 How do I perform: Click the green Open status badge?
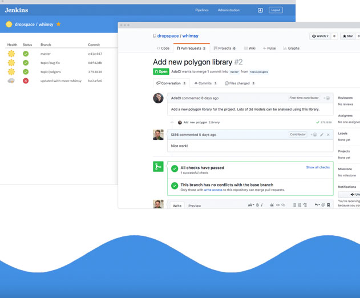161,71
